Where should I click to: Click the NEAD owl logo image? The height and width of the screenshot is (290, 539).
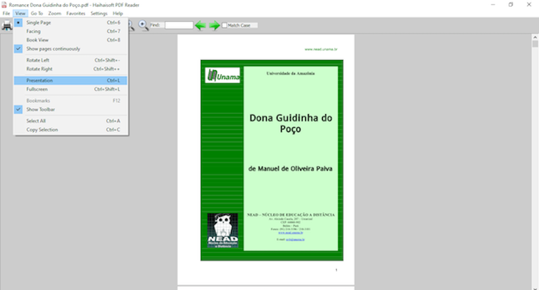[222, 230]
